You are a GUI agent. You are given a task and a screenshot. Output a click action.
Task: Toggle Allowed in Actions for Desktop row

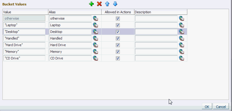(118, 32)
